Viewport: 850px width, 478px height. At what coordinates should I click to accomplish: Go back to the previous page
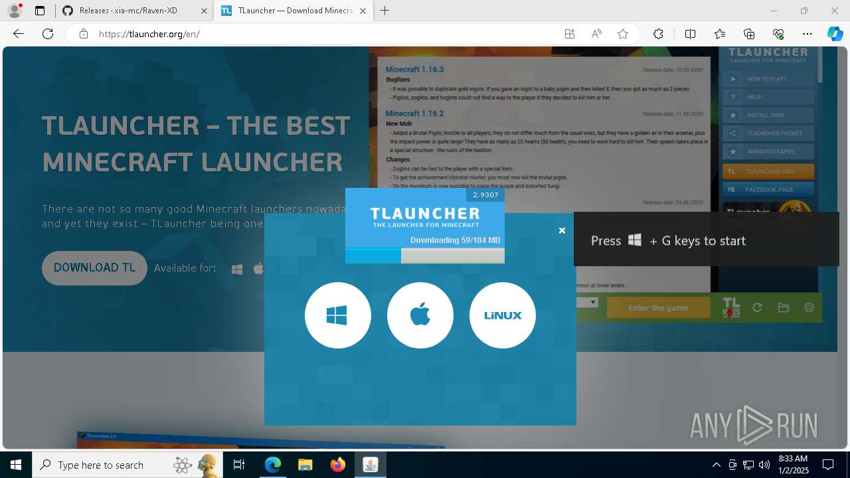point(19,34)
